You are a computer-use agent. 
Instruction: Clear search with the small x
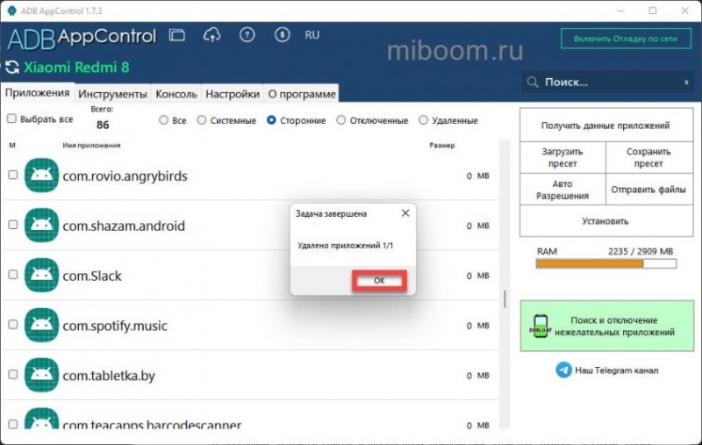686,82
